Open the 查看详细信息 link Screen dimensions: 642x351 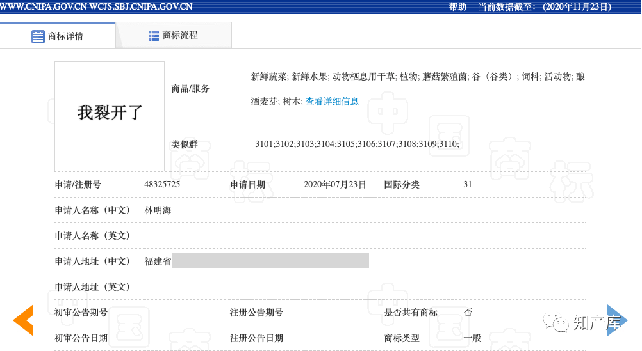pyautogui.click(x=332, y=102)
